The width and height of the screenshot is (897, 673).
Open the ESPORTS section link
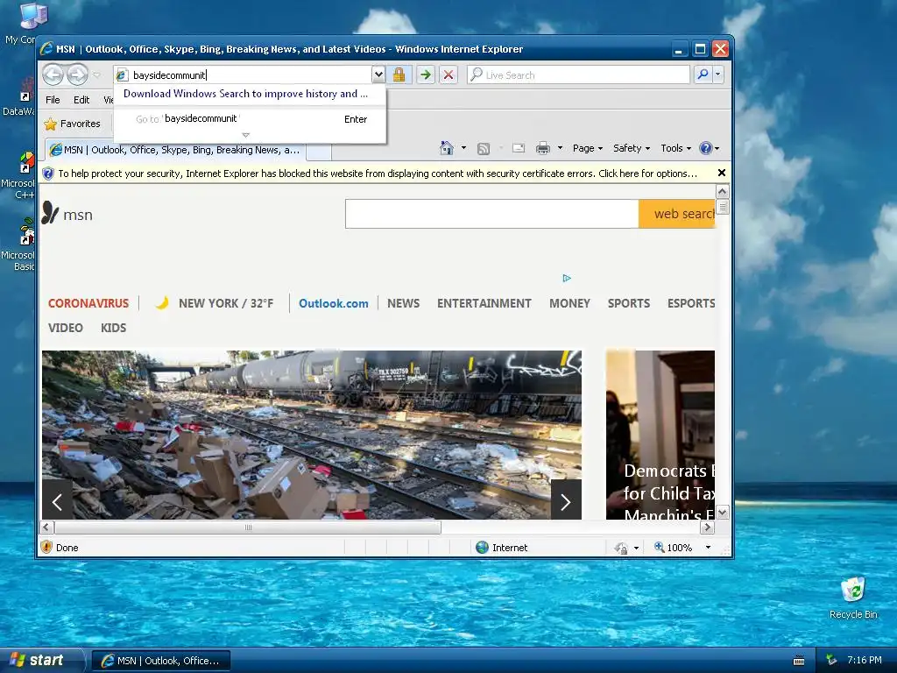[x=691, y=303]
